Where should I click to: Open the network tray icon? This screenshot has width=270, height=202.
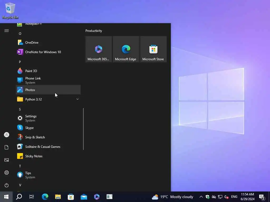click(220, 197)
